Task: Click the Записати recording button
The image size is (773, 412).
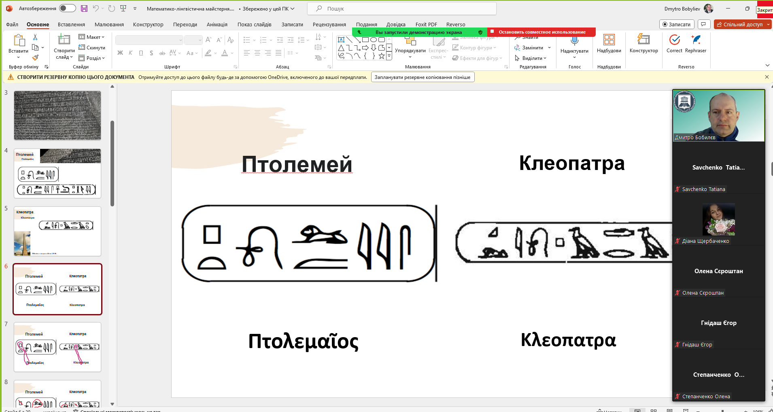Action: pos(677,24)
